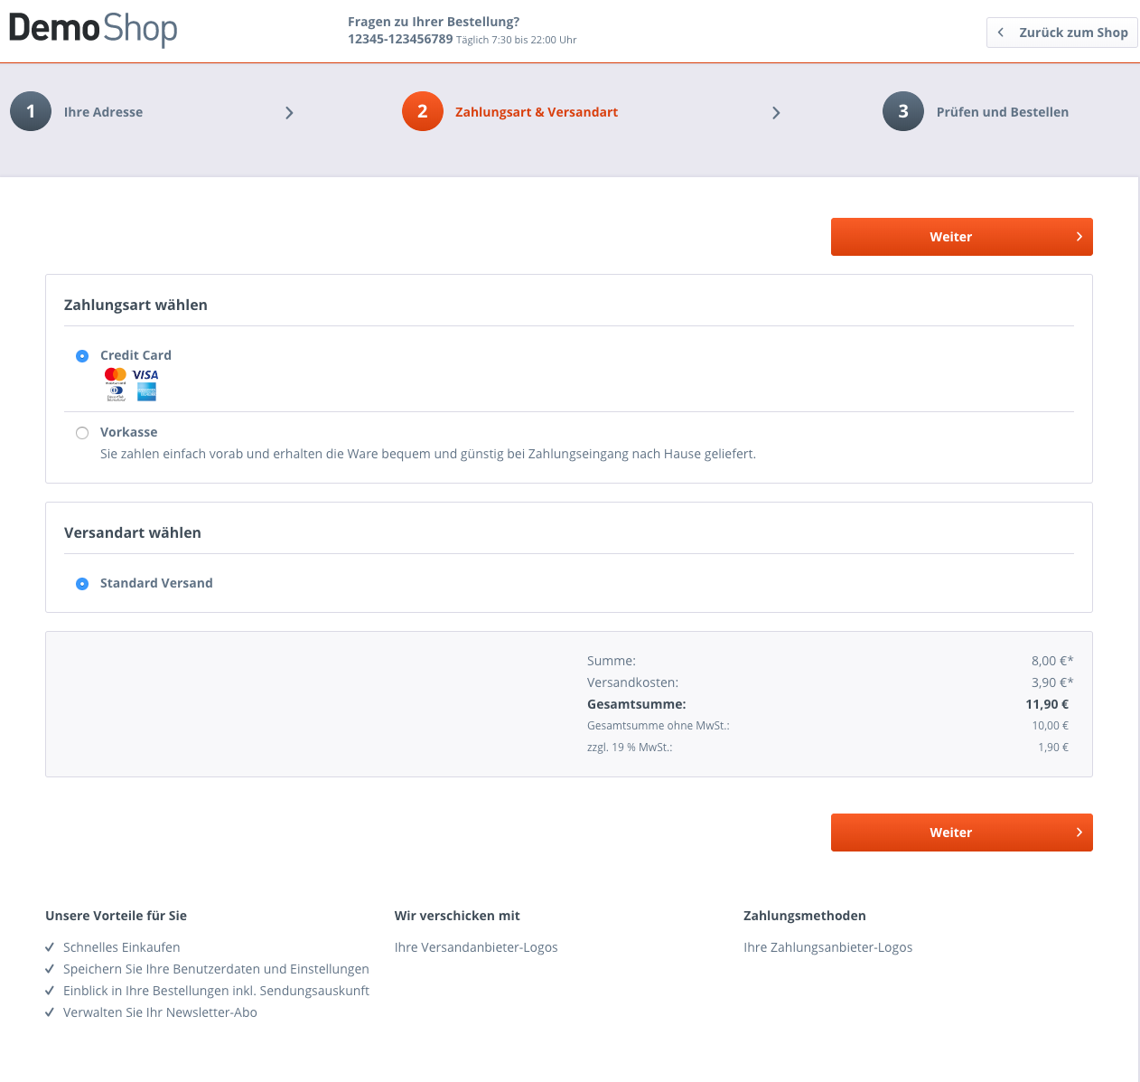Viewport: 1140px width, 1082px height.
Task: Click the American Express card icon
Action: coord(146,391)
